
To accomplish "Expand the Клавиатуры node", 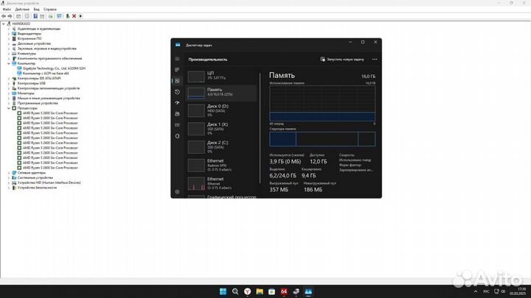I will coord(9,54).
